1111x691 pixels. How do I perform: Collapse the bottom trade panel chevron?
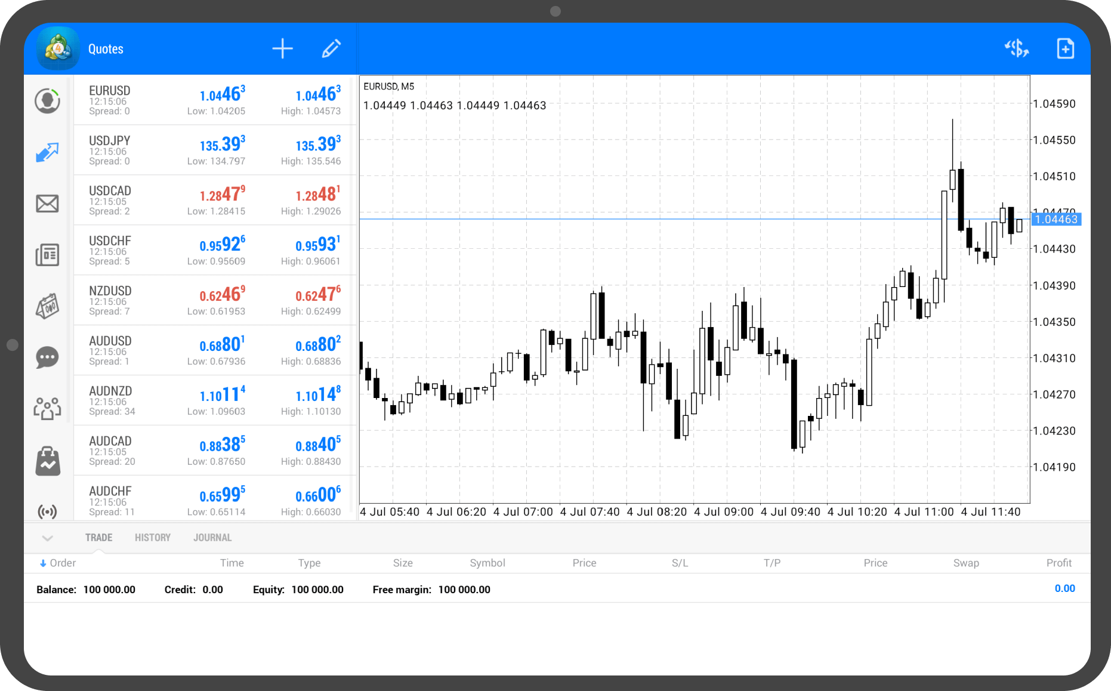(x=48, y=538)
